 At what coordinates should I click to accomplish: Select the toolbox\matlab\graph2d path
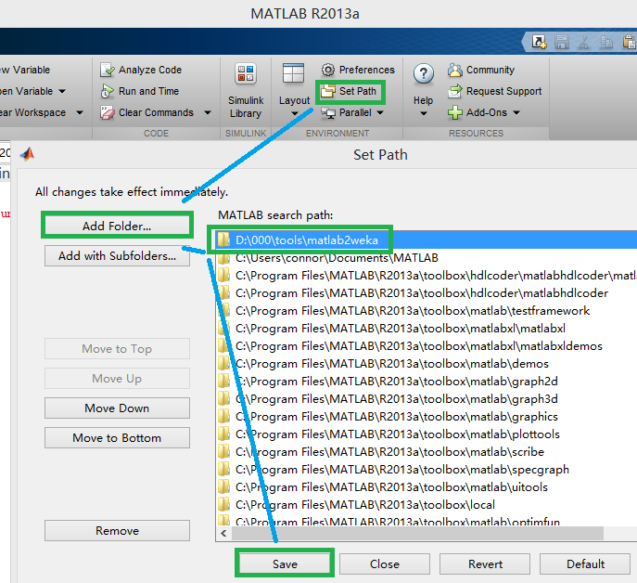(x=427, y=382)
